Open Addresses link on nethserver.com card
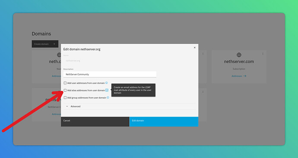 tap(239, 76)
